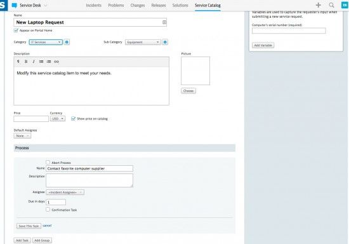
Task: Open the Sub Category dropdown
Action: (x=143, y=42)
